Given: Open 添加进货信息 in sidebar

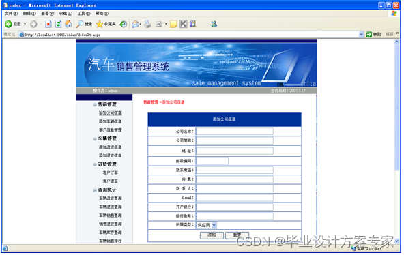Looking at the screenshot, I should [111, 147].
